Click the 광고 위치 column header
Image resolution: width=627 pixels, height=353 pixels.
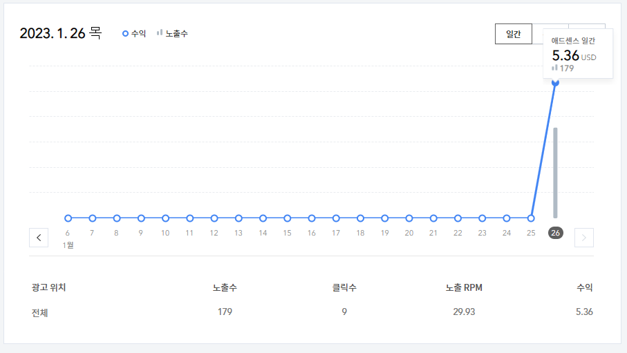coord(49,287)
